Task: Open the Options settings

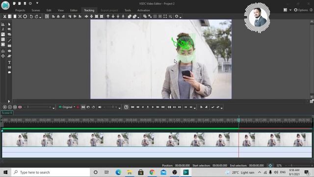Action: [x=301, y=10]
